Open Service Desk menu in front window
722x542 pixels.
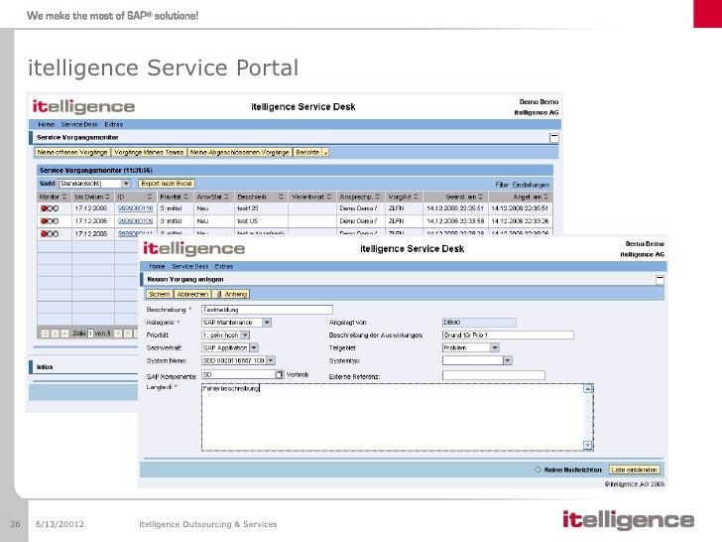point(189,266)
